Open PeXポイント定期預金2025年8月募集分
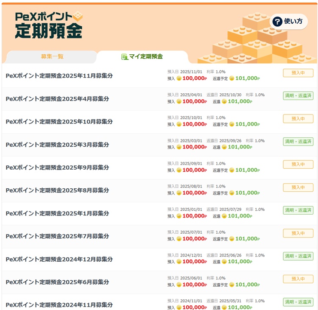This screenshot has height=310, width=318. click(57, 190)
